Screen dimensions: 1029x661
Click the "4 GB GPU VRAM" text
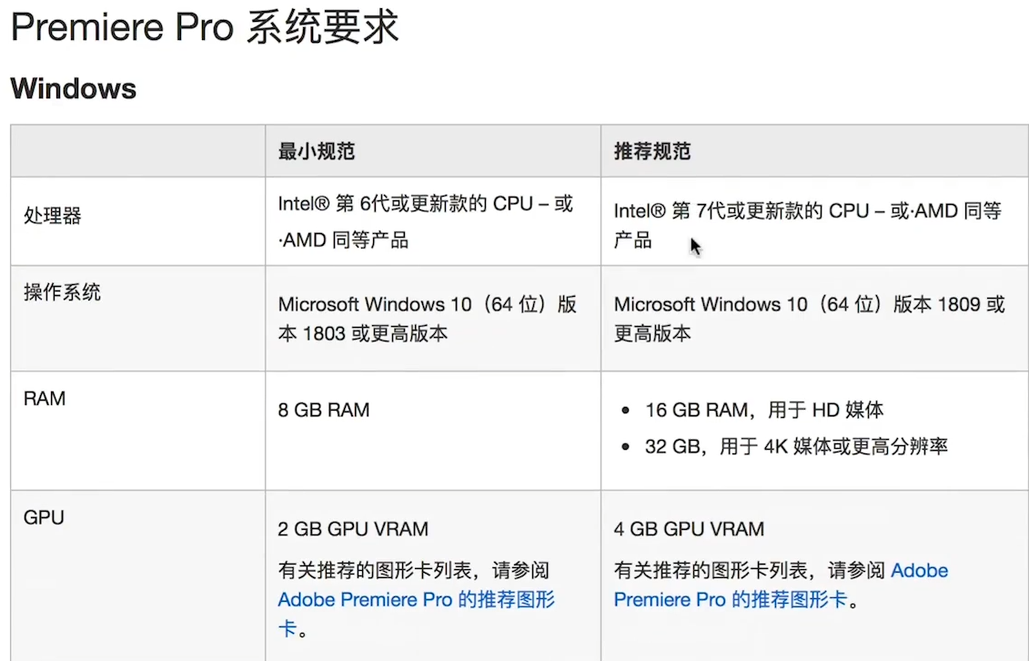coord(689,529)
